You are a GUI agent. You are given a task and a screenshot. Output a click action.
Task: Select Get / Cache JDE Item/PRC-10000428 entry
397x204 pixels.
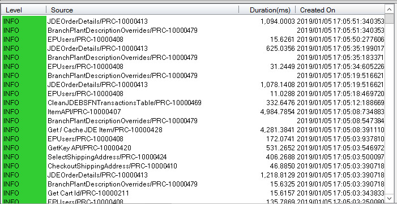(105, 130)
